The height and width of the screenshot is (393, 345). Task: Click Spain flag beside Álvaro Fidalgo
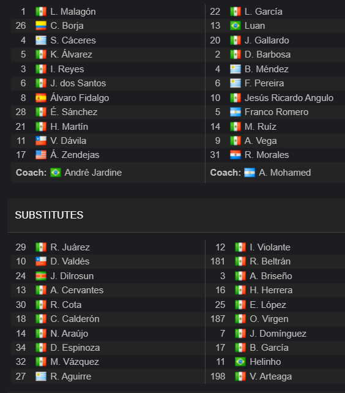pos(41,98)
